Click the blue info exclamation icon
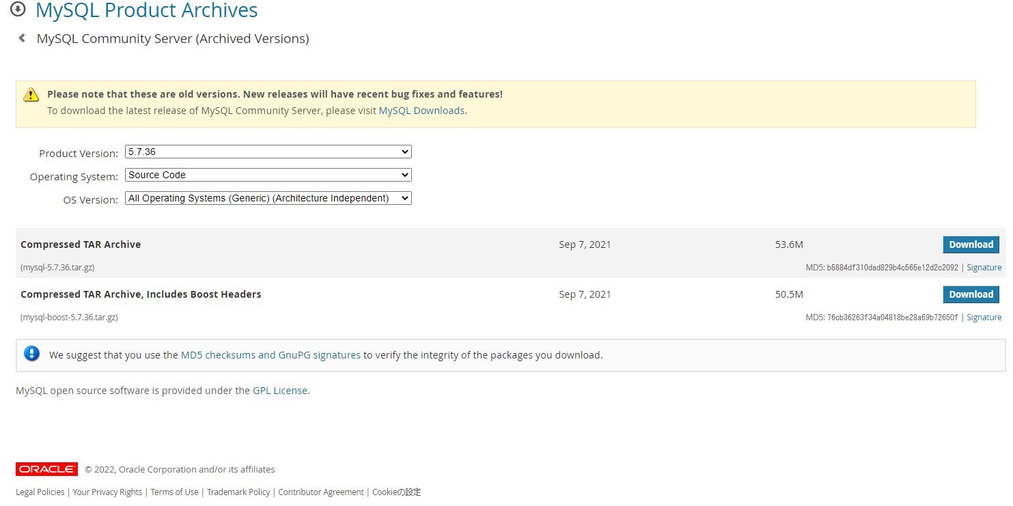This screenshot has height=506, width=1013. click(31, 354)
